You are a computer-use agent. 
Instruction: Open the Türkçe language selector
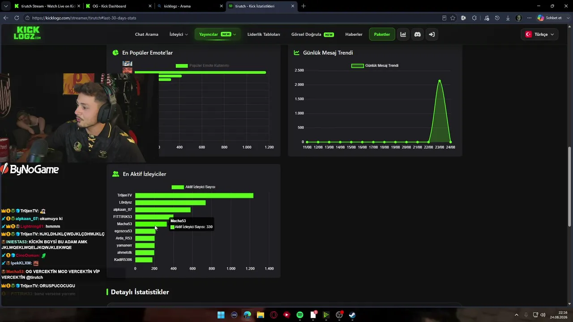pyautogui.click(x=539, y=34)
